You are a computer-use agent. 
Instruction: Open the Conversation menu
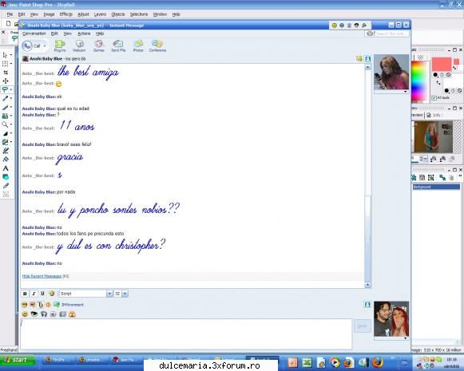pos(34,34)
